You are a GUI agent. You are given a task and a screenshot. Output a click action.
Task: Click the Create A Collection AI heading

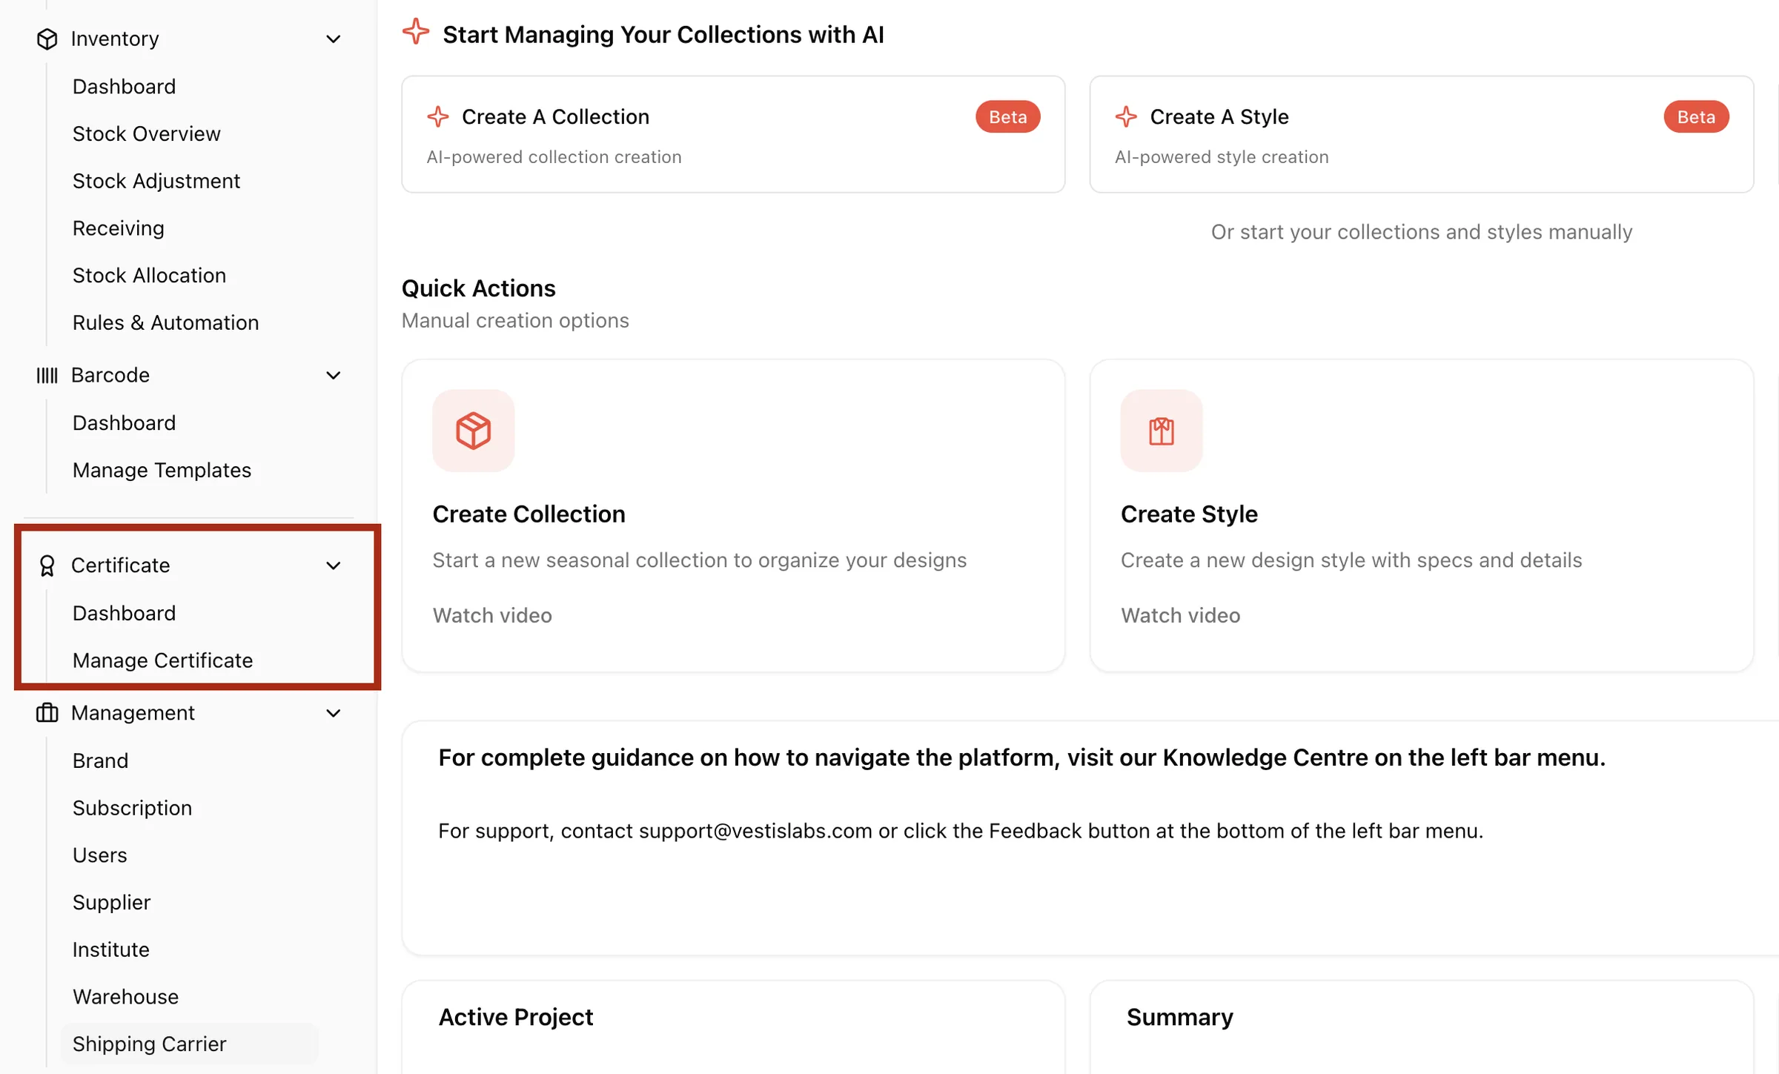coord(555,116)
